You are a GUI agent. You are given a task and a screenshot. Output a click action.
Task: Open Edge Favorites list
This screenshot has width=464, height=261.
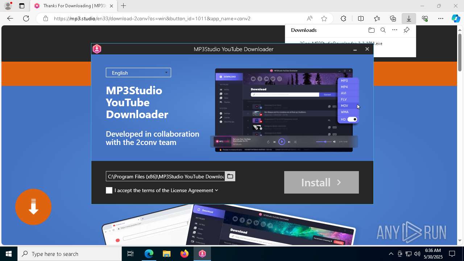[377, 18]
